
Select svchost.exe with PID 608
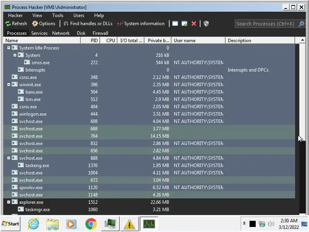pos(149,121)
